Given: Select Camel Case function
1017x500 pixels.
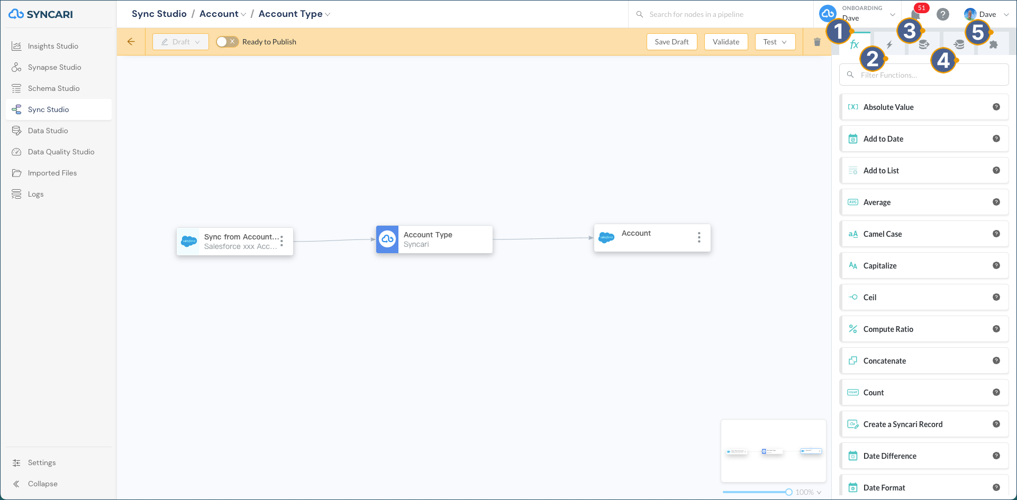Looking at the screenshot, I should point(924,234).
